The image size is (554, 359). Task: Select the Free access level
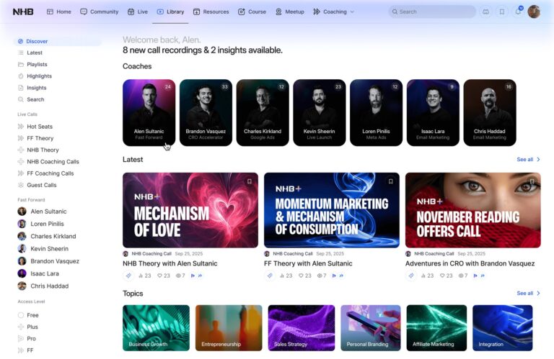click(x=28, y=315)
